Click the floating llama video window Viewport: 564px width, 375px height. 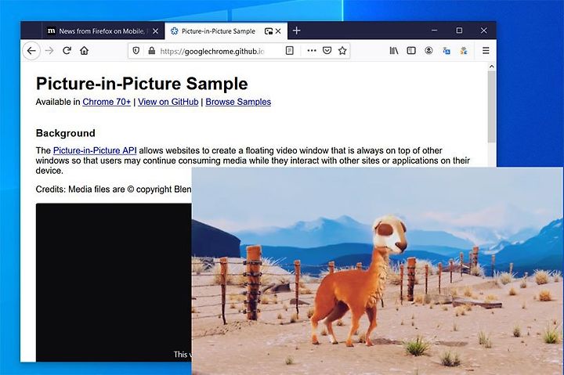point(378,271)
